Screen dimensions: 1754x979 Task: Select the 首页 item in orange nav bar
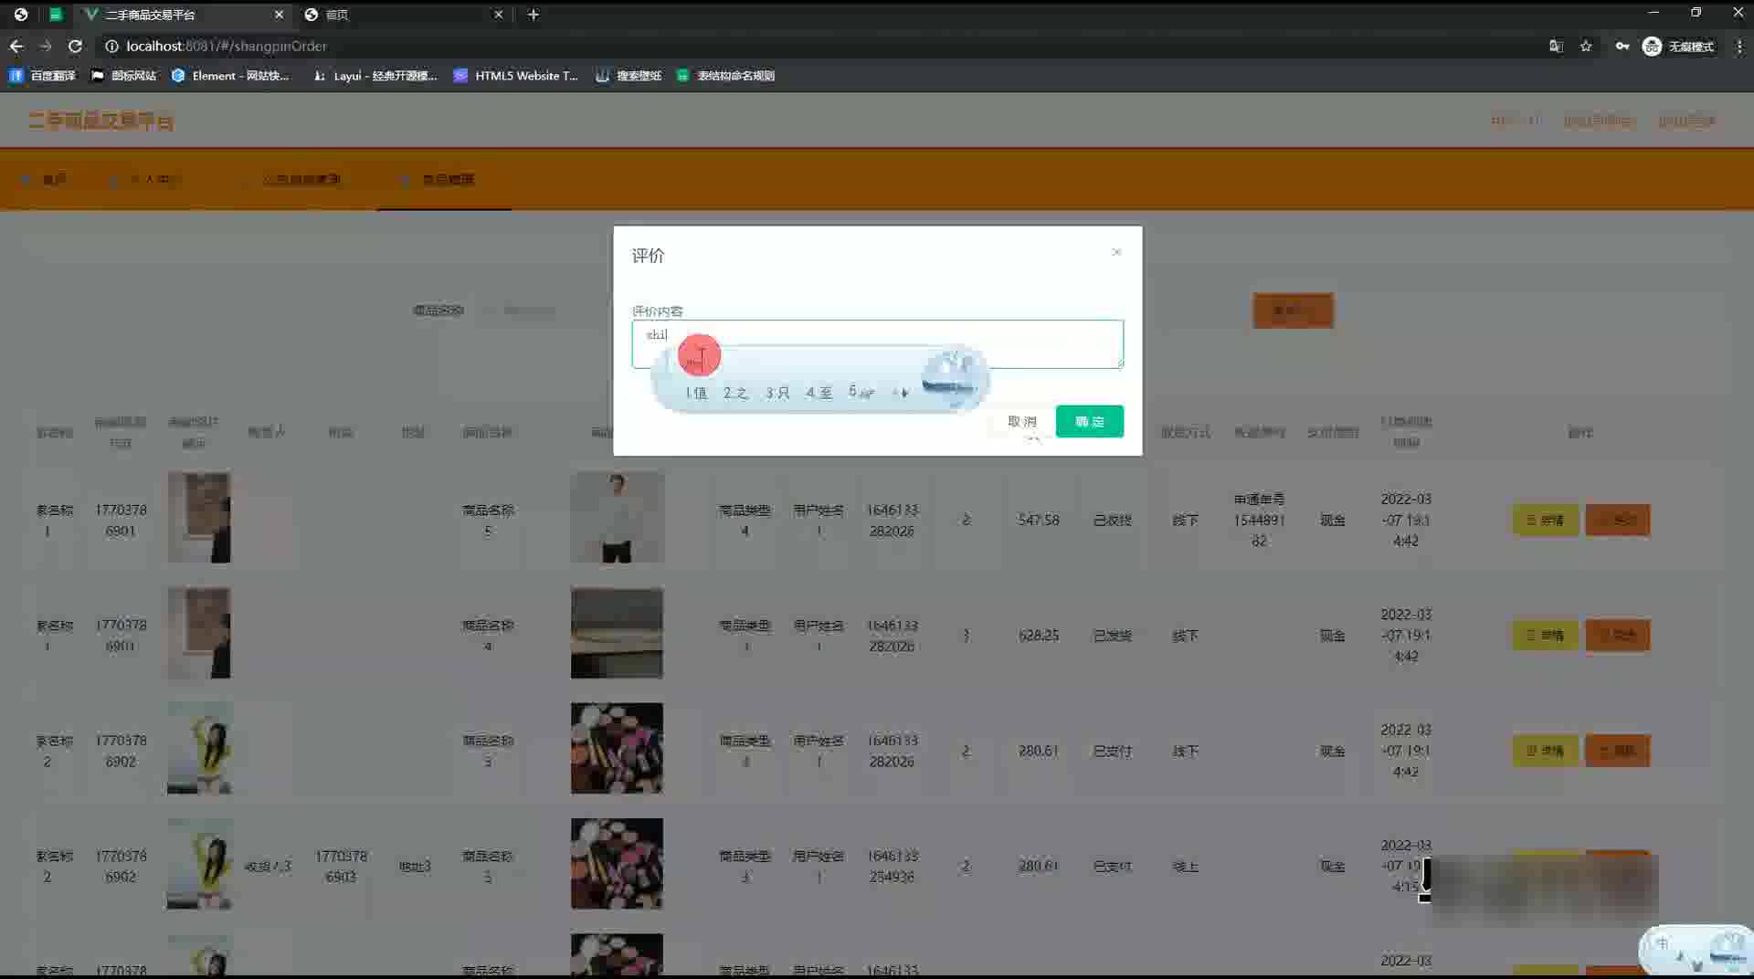45,179
